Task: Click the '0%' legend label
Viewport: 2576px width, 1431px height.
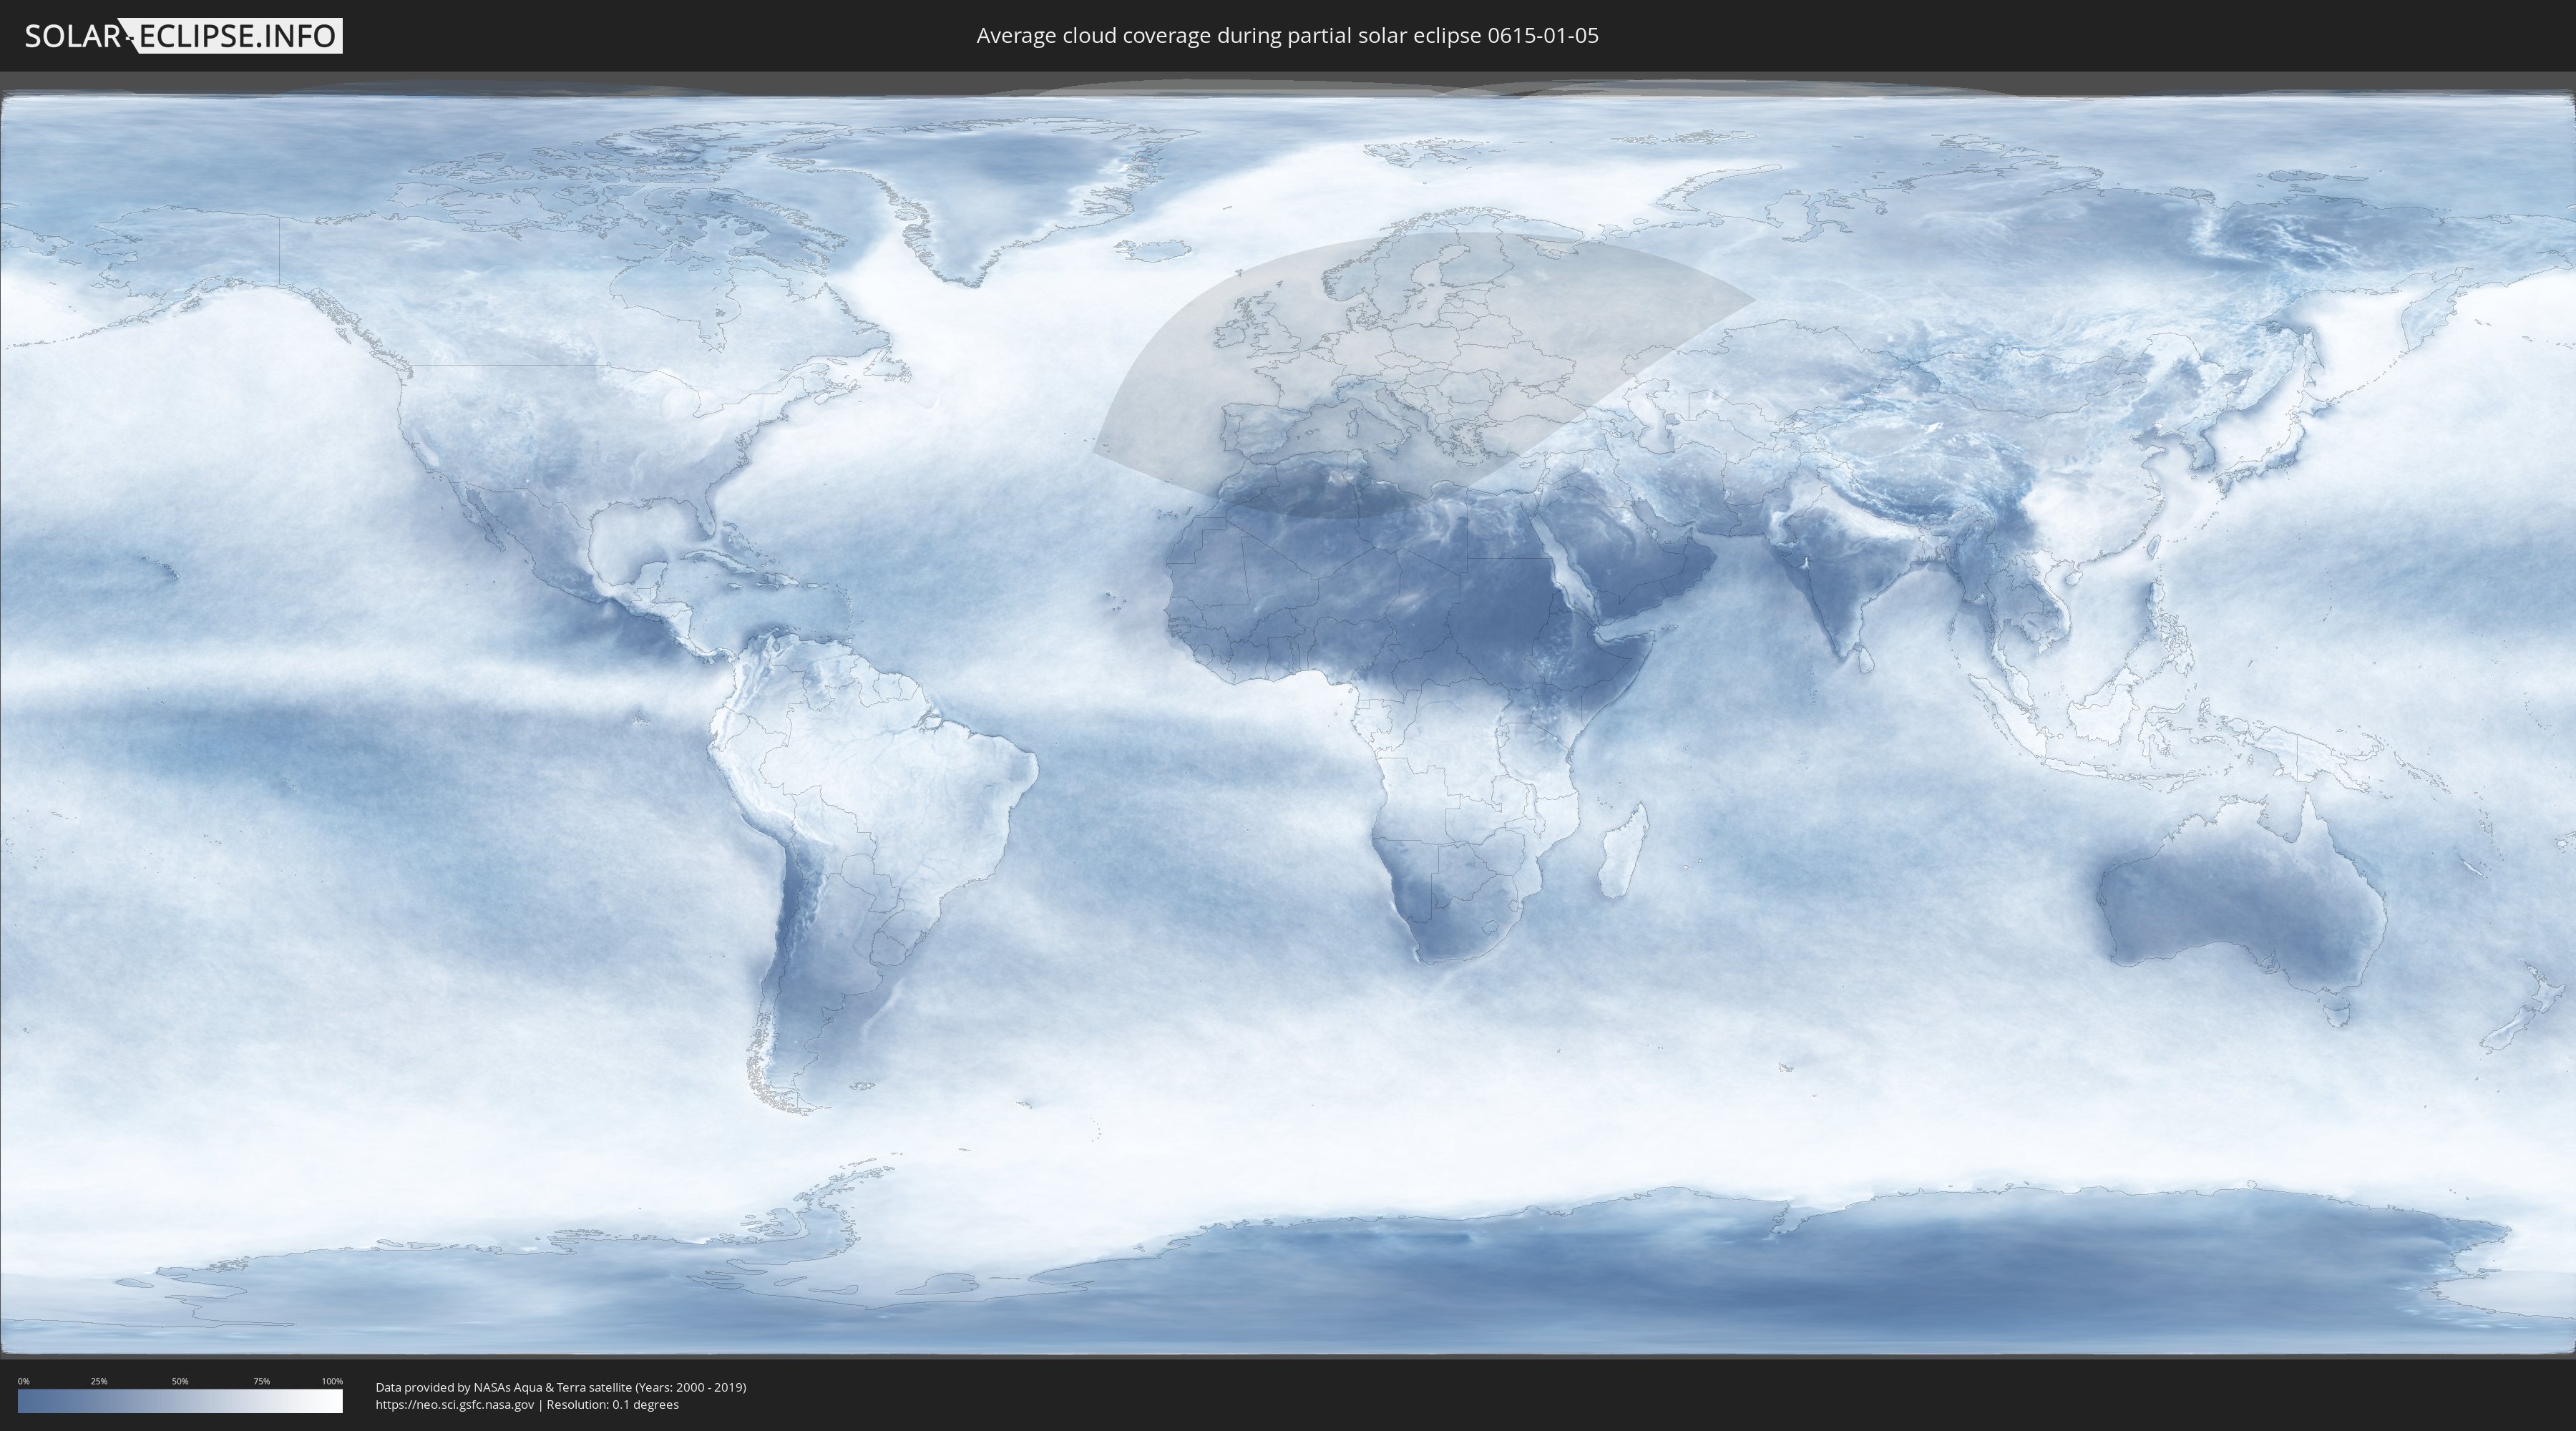Action: pyautogui.click(x=23, y=1381)
